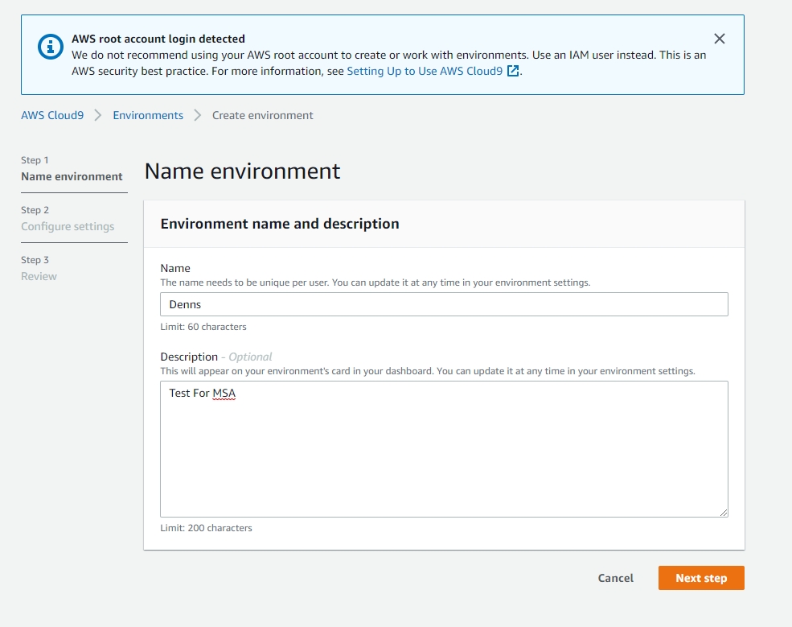Dismiss the root account login alert

click(720, 39)
